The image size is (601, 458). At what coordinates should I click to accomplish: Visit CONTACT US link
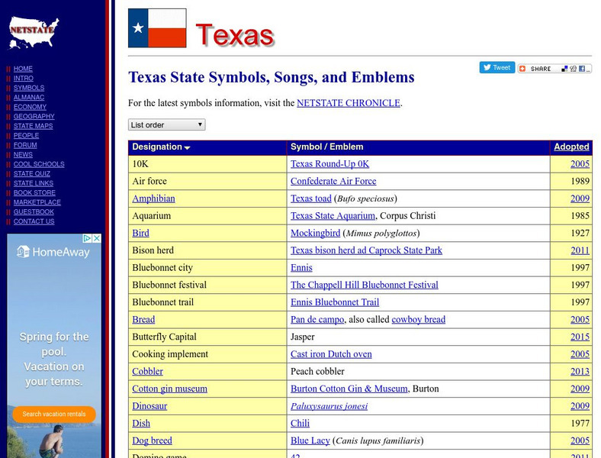coord(34,221)
